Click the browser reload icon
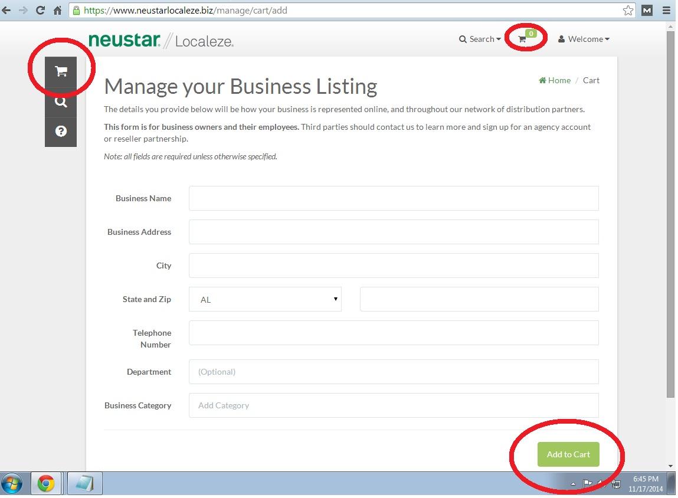Screen dimensions: 678x498 tap(40, 10)
